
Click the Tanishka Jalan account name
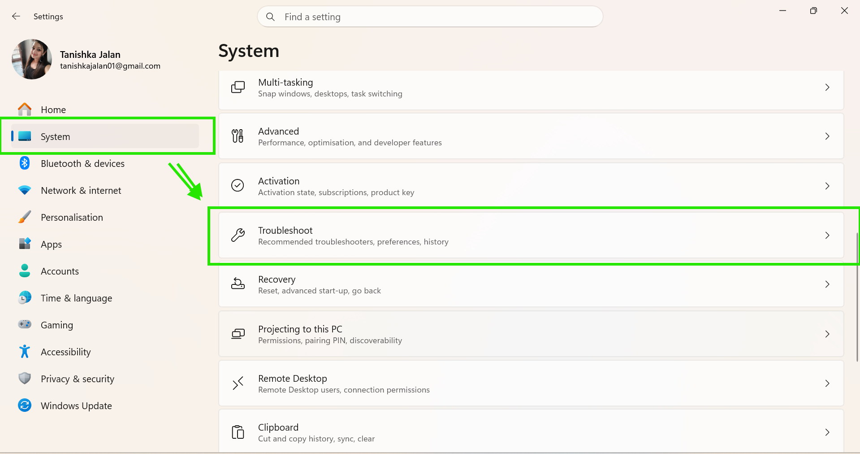pos(90,55)
